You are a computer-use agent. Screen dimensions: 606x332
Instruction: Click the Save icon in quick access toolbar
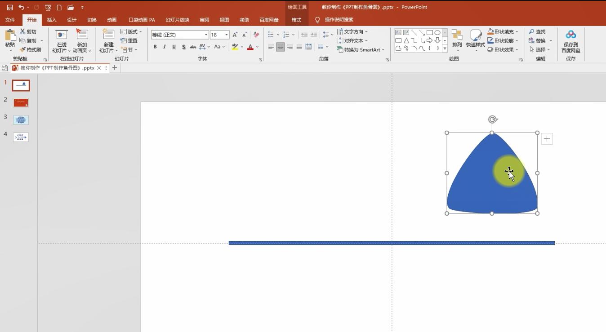tap(10, 8)
